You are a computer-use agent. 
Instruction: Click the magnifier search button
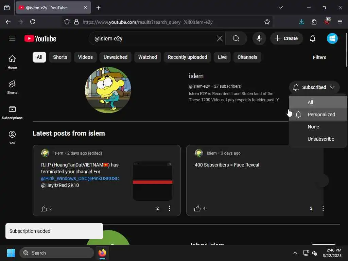click(236, 38)
